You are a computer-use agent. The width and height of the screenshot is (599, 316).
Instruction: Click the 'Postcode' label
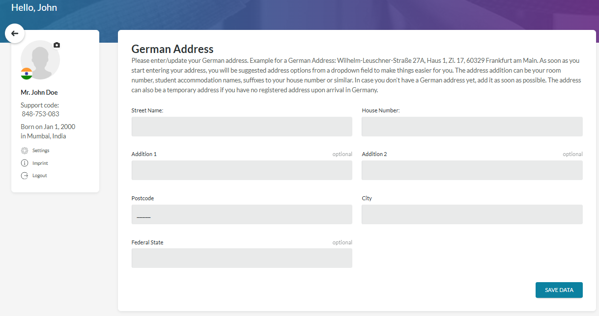click(x=143, y=198)
